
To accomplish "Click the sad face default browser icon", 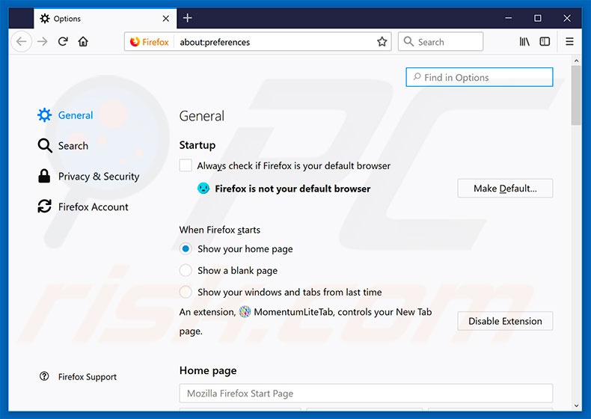I will (x=203, y=188).
